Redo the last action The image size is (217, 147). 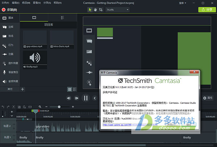8,107
